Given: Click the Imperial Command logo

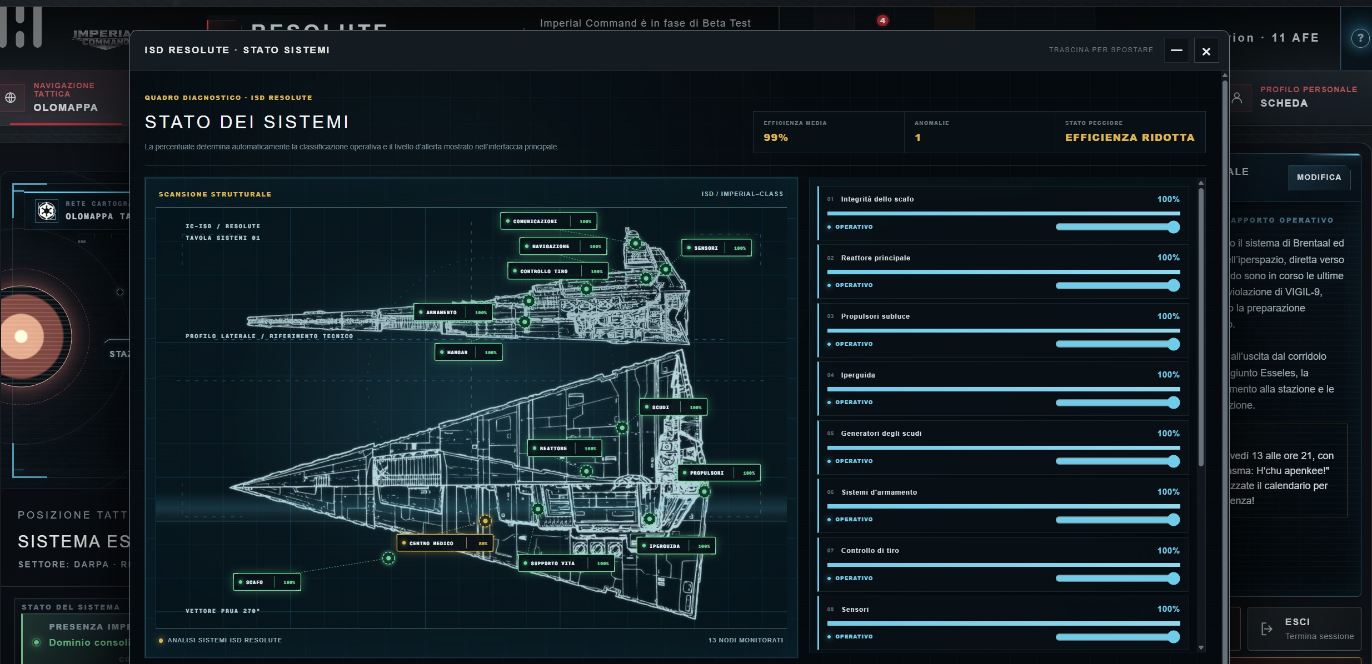Looking at the screenshot, I should pos(101,39).
